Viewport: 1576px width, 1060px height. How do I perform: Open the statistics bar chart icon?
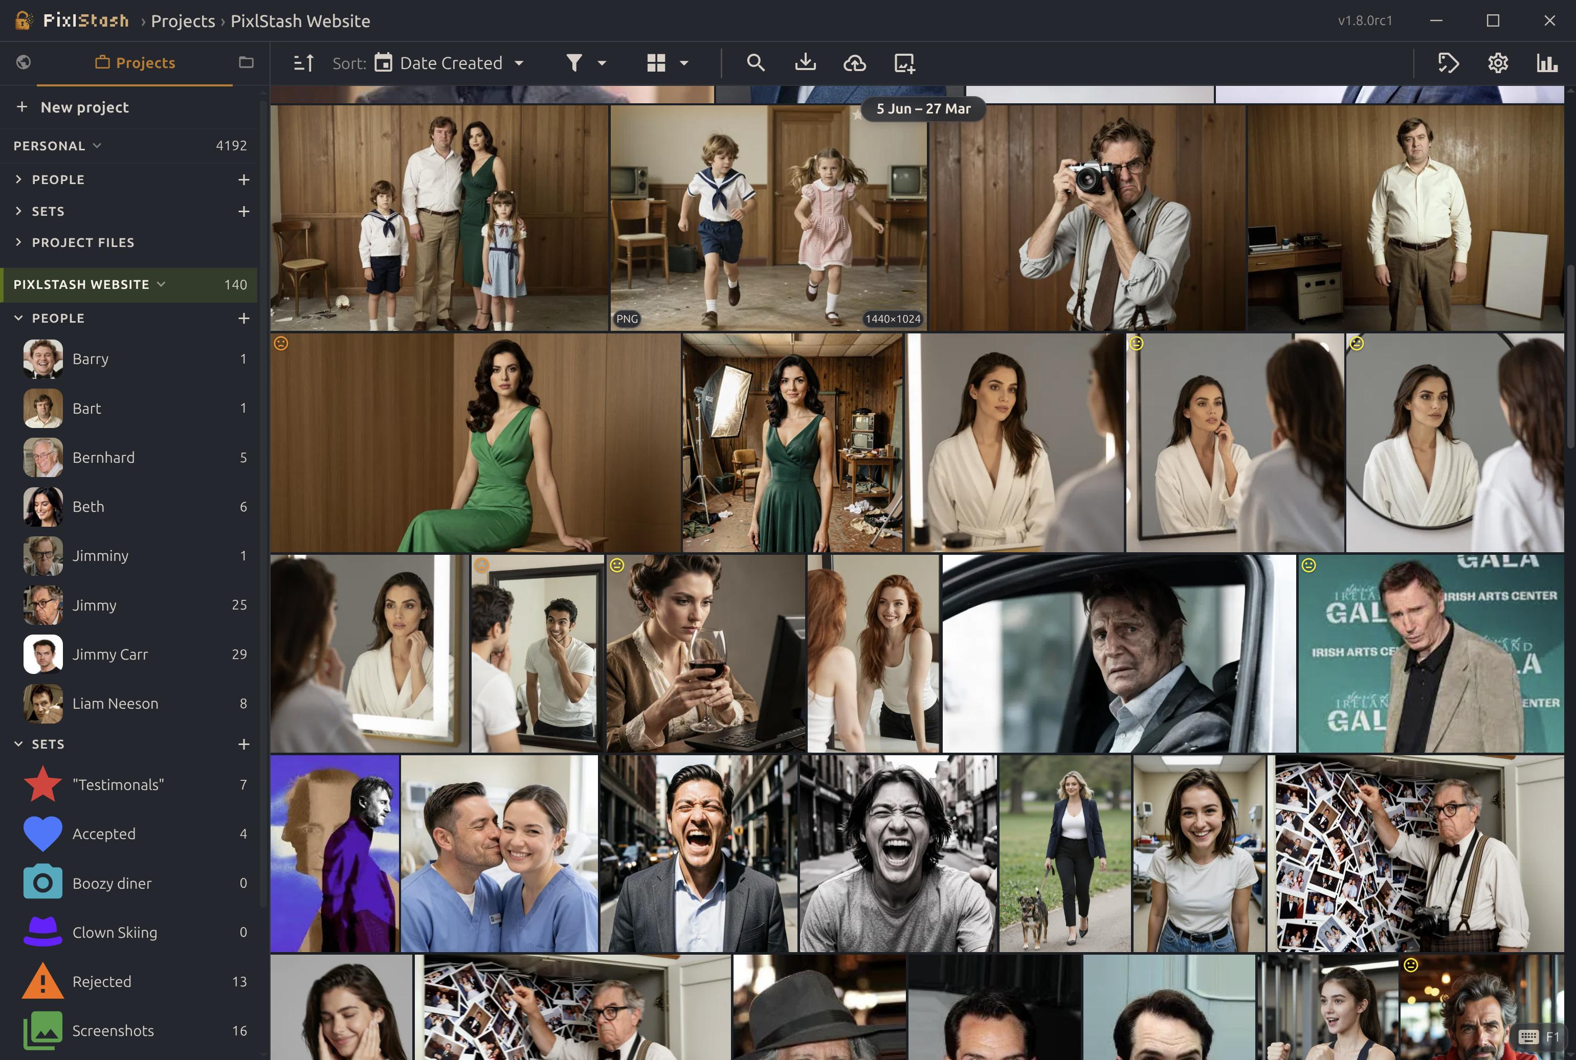click(x=1547, y=63)
